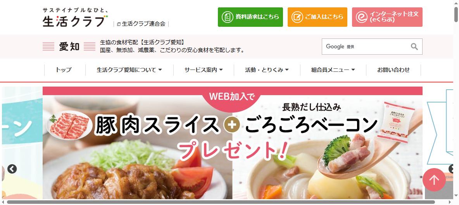Expand the 生活クラブ愛知について dropdown menu

[129, 70]
